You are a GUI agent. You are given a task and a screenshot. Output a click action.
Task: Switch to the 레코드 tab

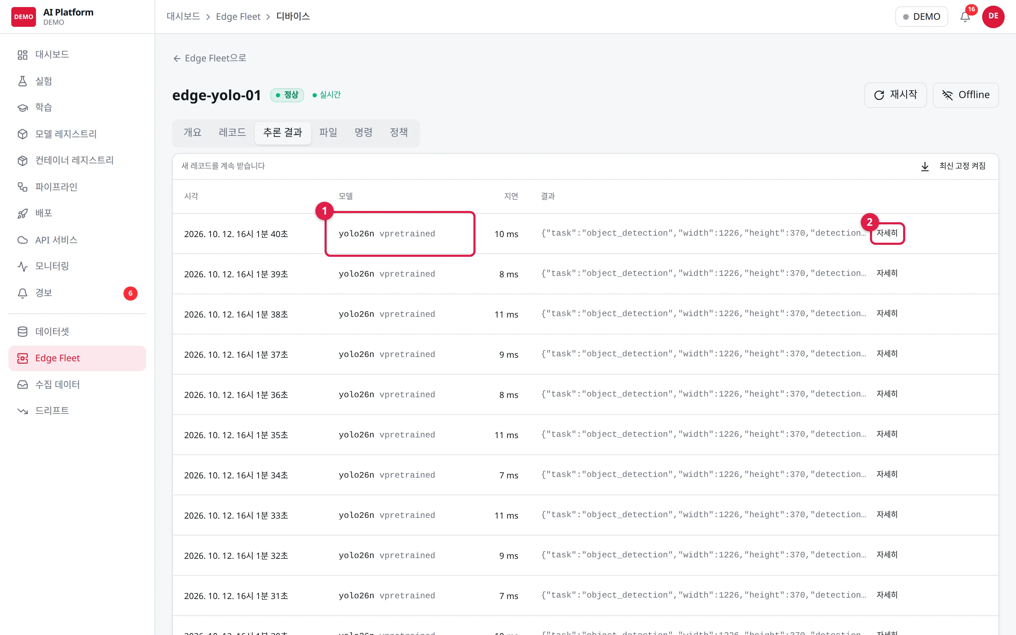click(232, 133)
